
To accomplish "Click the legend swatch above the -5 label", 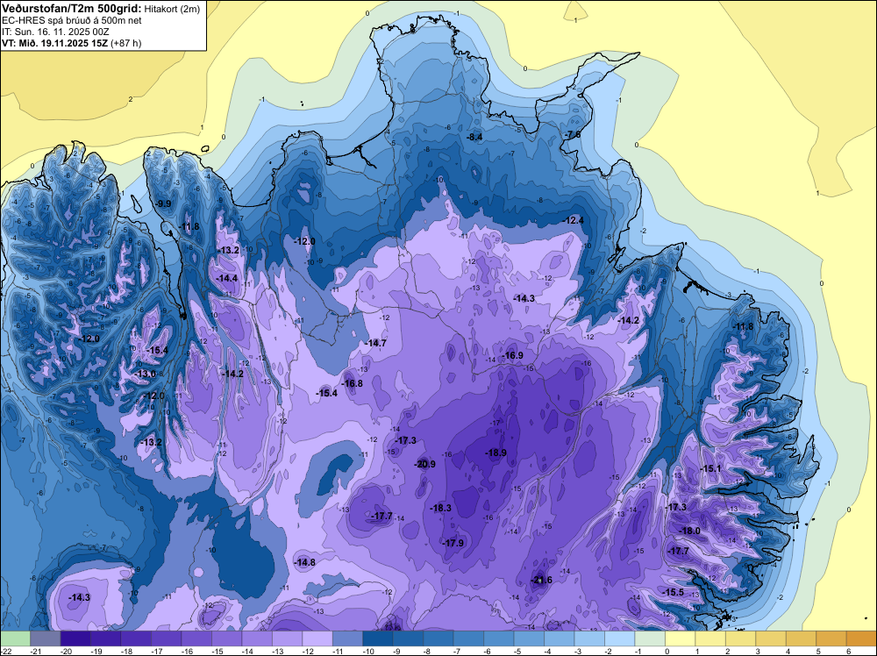I will pos(529,638).
